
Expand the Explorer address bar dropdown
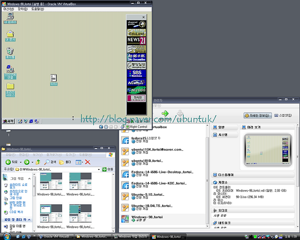pyautogui.click(x=99, y=169)
